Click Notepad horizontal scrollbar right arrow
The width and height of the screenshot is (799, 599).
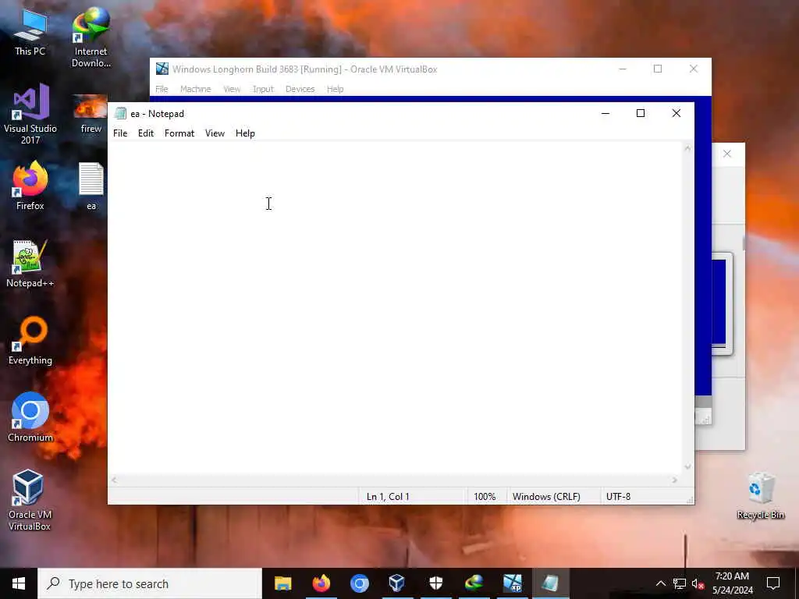(x=675, y=480)
